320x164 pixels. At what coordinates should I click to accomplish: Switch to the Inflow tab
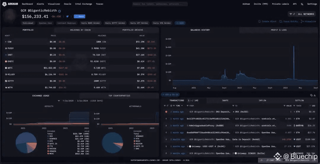click(x=262, y=100)
